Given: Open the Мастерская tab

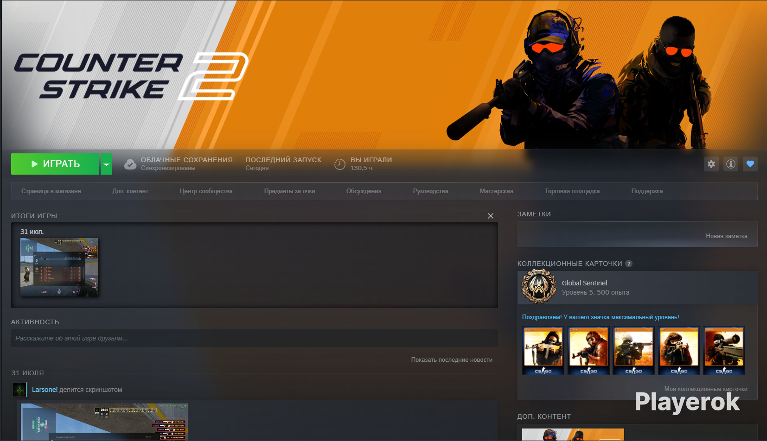Looking at the screenshot, I should pos(497,191).
